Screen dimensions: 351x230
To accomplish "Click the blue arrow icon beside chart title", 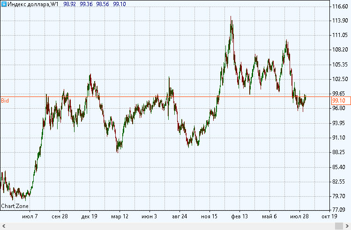I will point(4,4).
